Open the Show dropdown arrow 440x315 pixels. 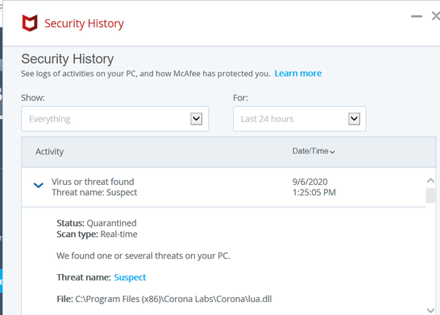tap(197, 119)
